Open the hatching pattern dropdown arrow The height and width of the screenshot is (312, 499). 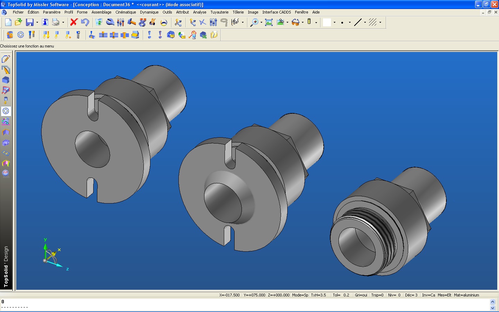pyautogui.click(x=380, y=23)
